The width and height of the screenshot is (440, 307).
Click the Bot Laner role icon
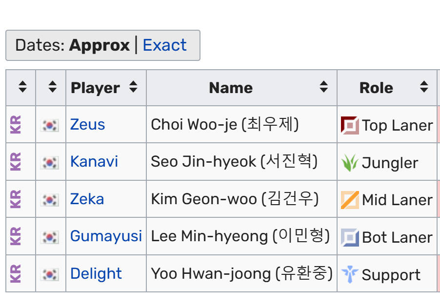(350, 237)
